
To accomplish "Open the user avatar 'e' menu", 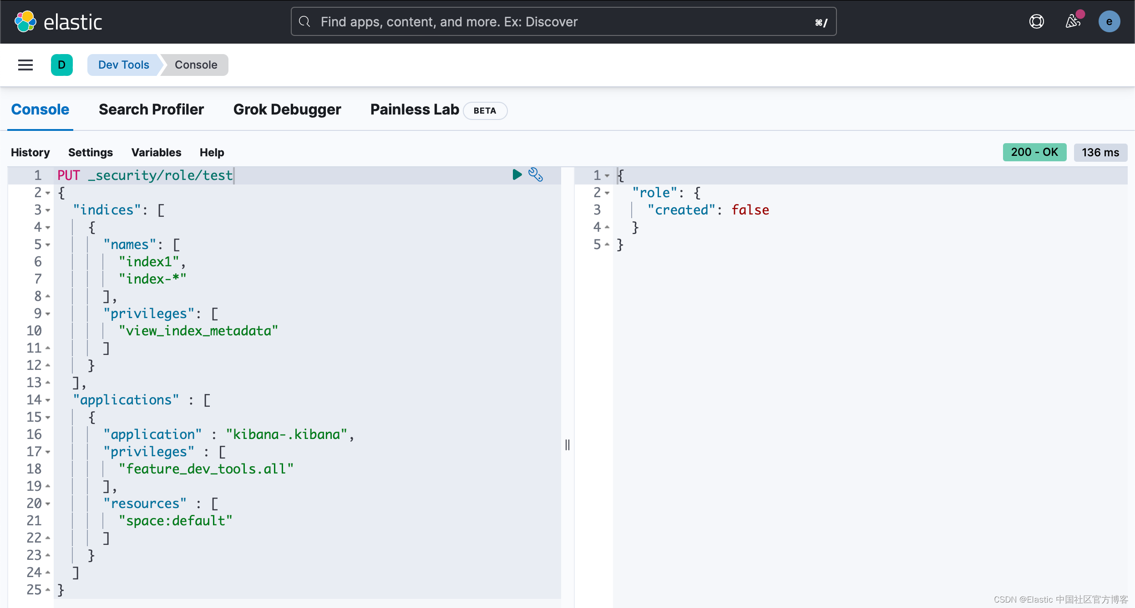I will (x=1109, y=22).
